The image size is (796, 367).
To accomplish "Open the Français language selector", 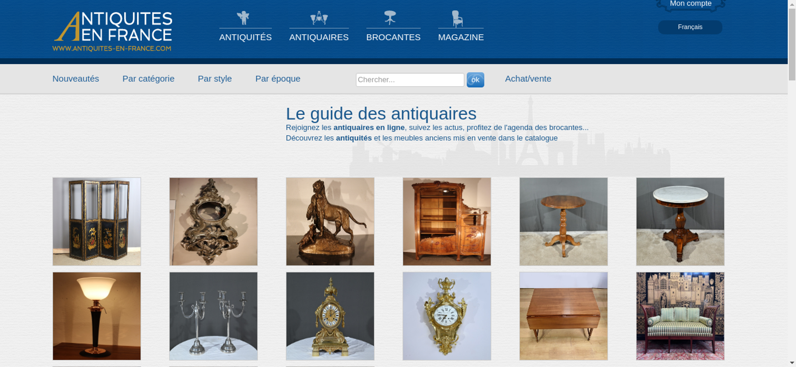I will pyautogui.click(x=690, y=27).
